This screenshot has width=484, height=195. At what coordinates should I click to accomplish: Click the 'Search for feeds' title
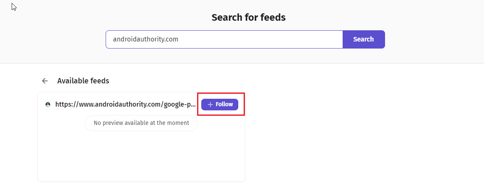[248, 17]
